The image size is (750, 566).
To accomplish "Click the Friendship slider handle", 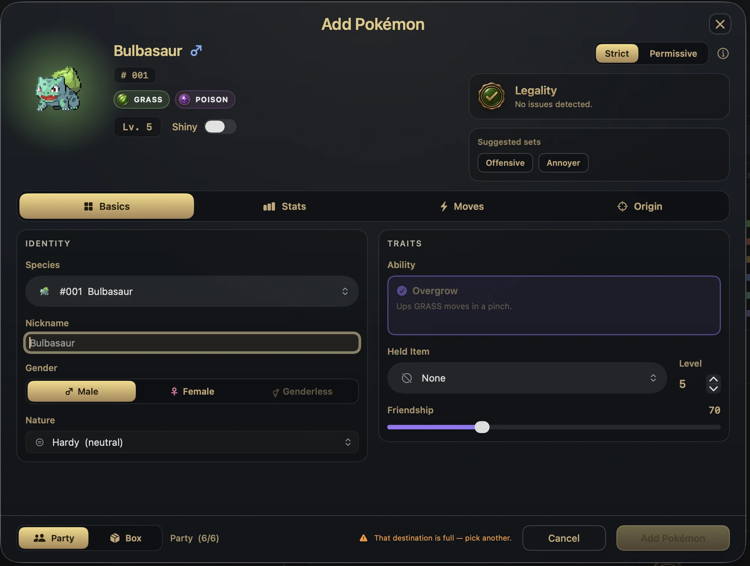I will click(x=482, y=427).
